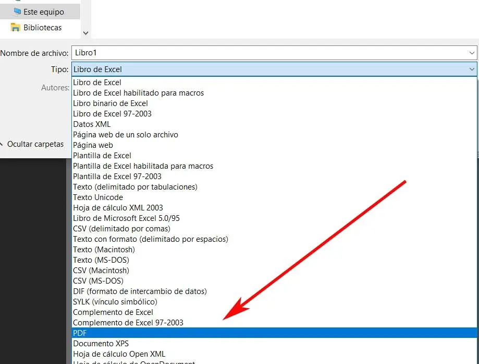Click the navigation pane scroll down arrow
The image size is (479, 364).
tap(86, 33)
